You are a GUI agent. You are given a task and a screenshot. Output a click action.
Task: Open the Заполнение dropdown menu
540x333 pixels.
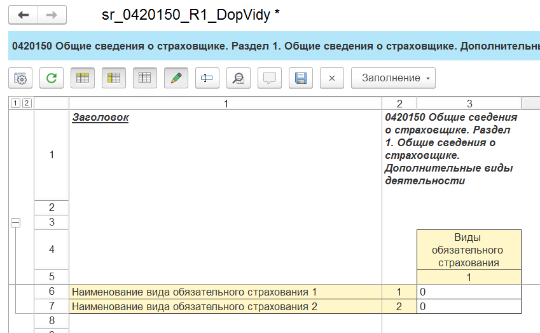[x=392, y=78]
